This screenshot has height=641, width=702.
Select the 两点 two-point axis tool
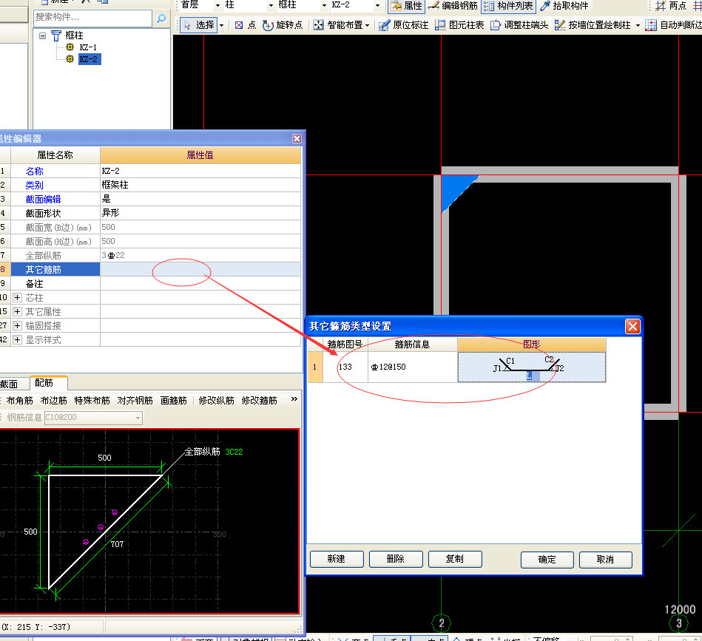pyautogui.click(x=670, y=6)
